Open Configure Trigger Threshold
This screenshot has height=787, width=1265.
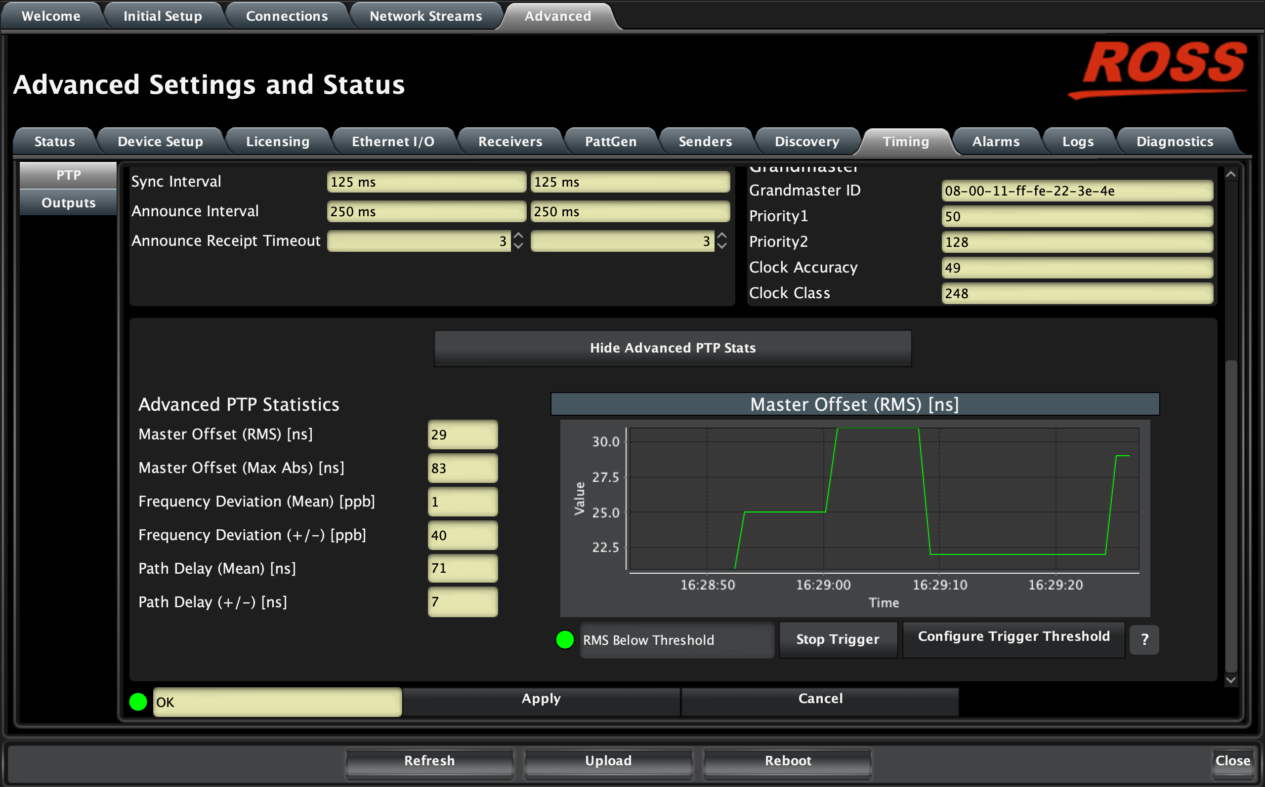(1013, 637)
